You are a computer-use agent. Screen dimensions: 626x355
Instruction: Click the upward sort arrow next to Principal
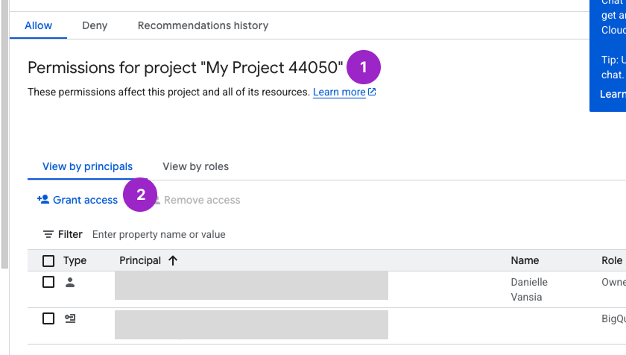(173, 260)
